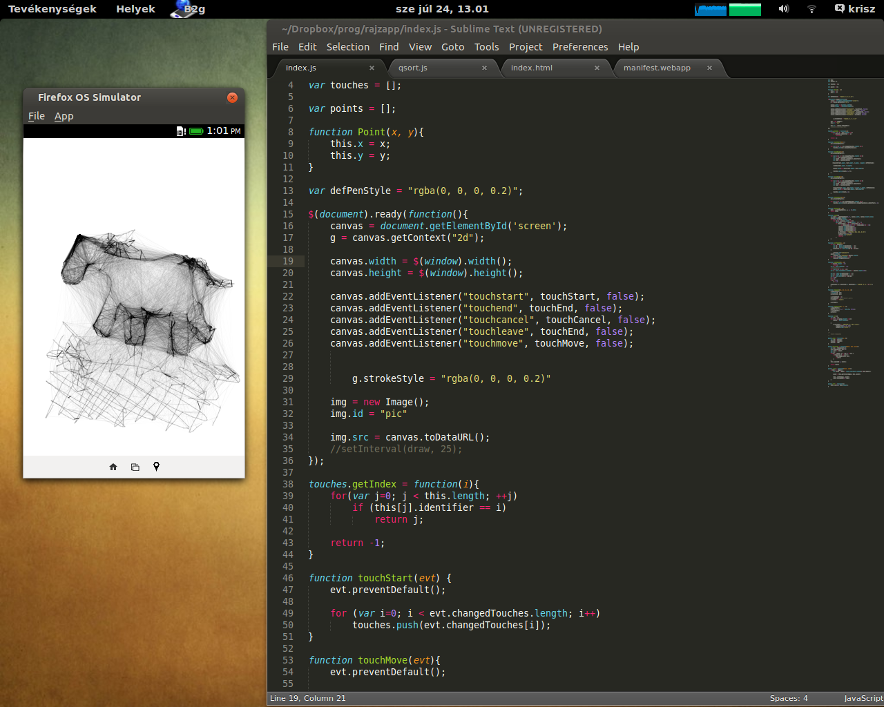This screenshot has width=884, height=707.
Task: Tap the simulator Home button icon
Action: click(113, 467)
